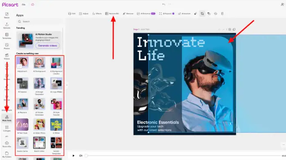Open the AI Text Style app
286x160 pixels.
[22, 126]
